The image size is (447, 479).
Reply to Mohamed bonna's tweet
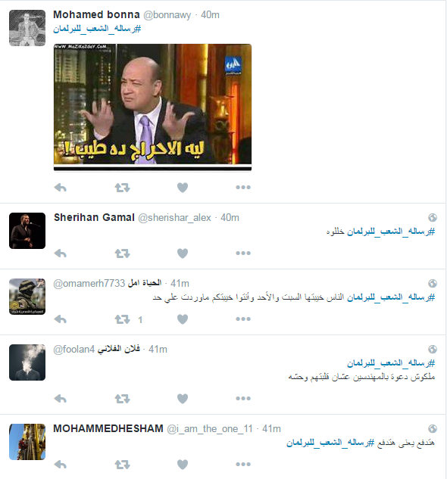click(61, 187)
